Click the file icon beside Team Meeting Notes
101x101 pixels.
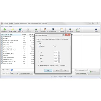(x=2, y=58)
